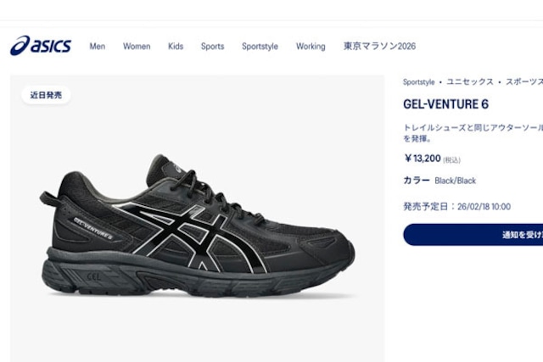
Task: Open the Men menu
Action: point(98,47)
